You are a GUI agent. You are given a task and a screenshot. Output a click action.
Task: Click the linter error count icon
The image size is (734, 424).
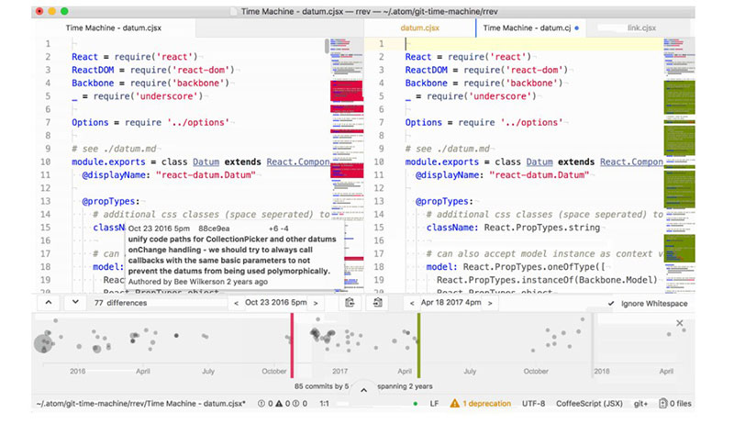(261, 404)
